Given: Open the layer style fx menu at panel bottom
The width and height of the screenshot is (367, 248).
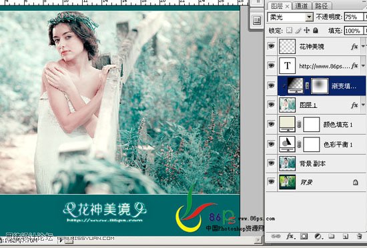Looking at the screenshot, I should pyautogui.click(x=290, y=236).
